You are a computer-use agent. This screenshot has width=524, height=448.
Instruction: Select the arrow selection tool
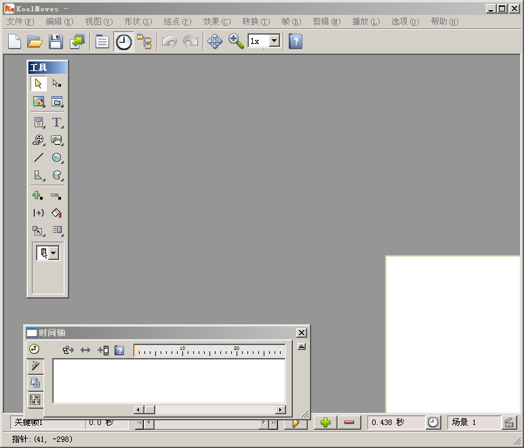click(x=39, y=83)
